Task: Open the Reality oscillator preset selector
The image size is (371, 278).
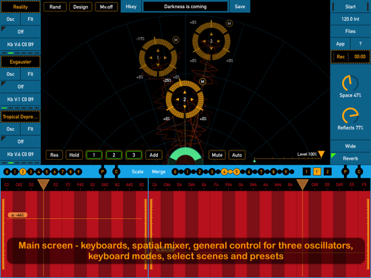Action: click(20, 7)
